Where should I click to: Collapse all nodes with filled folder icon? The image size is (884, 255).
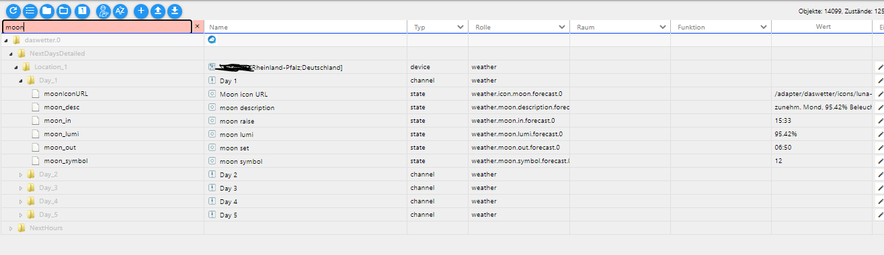click(46, 10)
